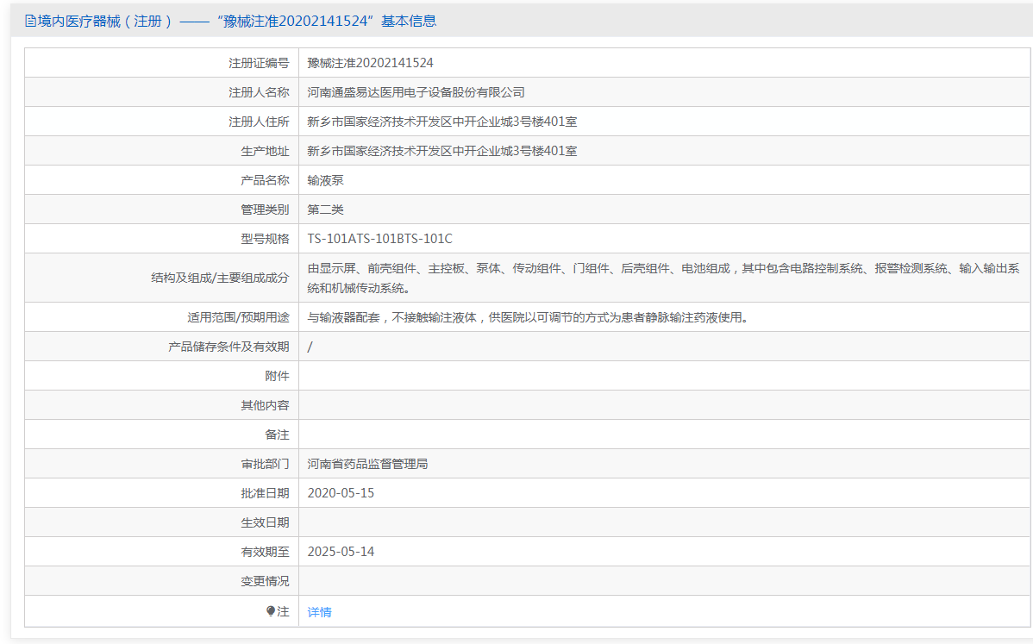Click the 变更情况 row label

tap(265, 581)
